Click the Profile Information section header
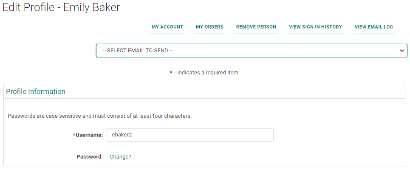This screenshot has width=410, height=173. click(36, 91)
